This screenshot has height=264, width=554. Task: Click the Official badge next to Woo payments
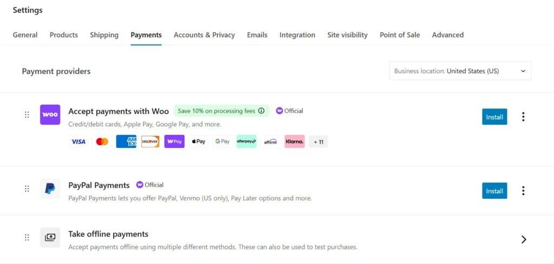(289, 111)
